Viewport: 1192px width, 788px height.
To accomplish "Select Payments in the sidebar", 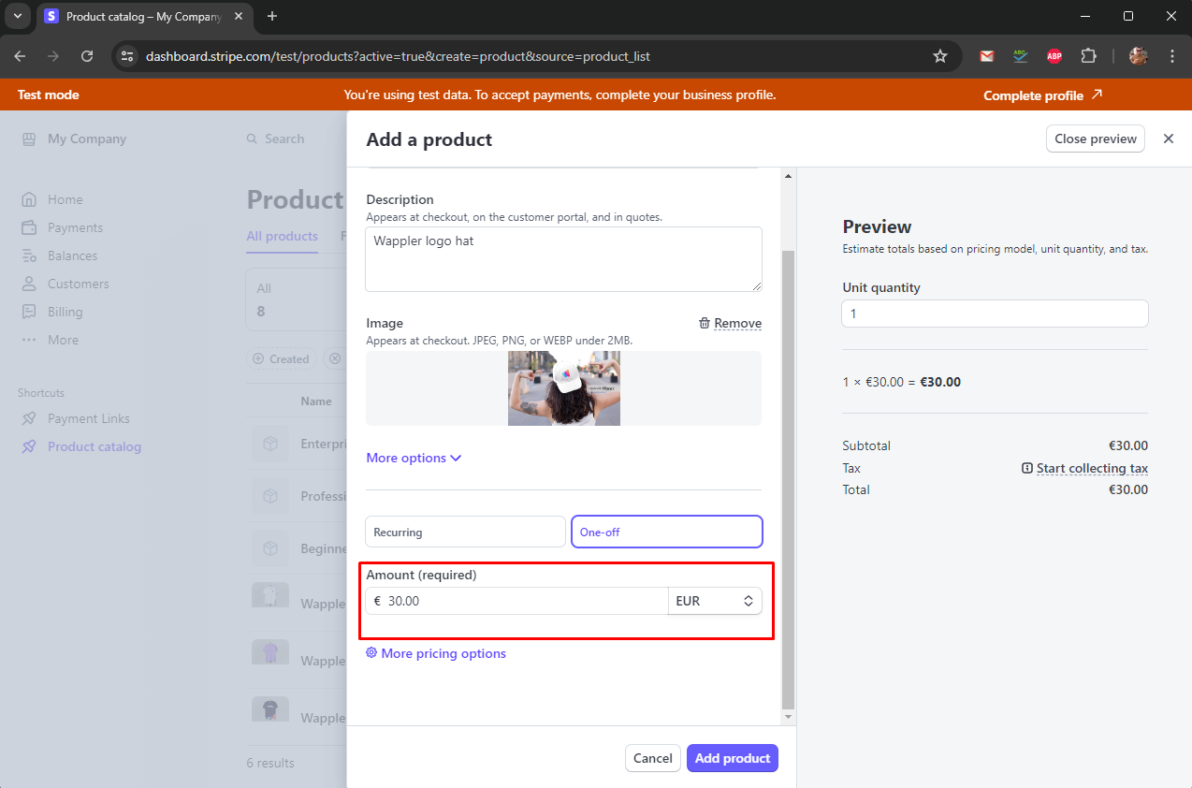I will pyautogui.click(x=77, y=226).
